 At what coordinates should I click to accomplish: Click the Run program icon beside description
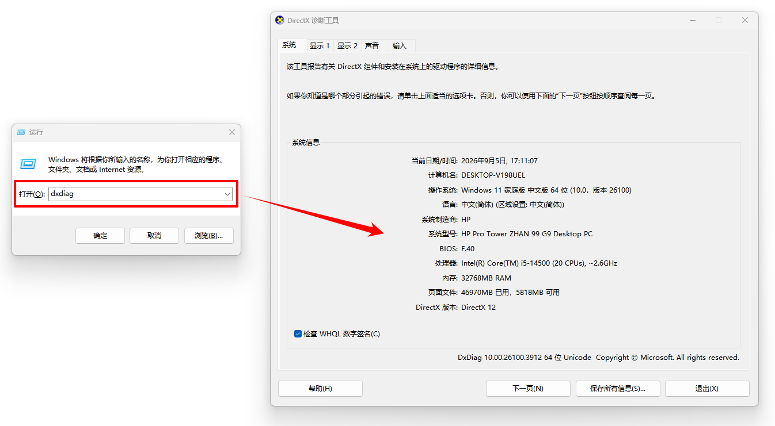(28, 164)
